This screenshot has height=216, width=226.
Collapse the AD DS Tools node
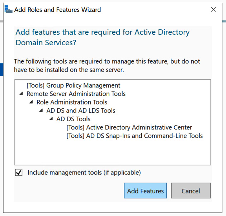51,119
